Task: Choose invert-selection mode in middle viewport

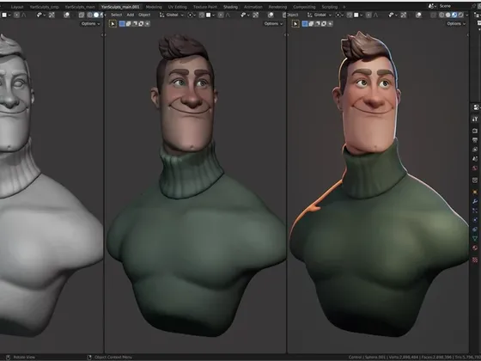Action: tap(141, 24)
